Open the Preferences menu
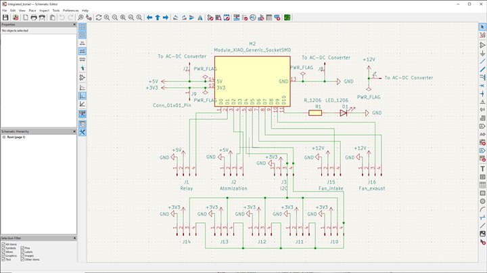 pyautogui.click(x=71, y=10)
